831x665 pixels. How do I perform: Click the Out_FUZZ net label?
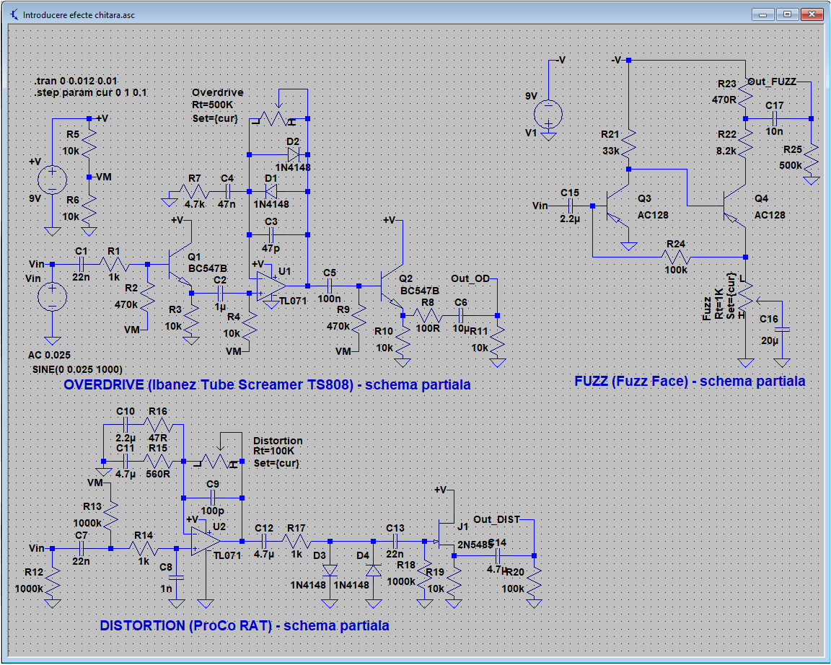click(772, 82)
